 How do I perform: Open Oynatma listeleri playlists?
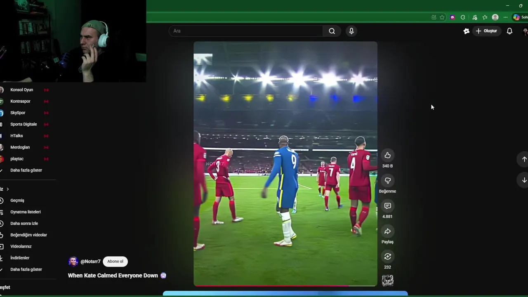click(x=26, y=212)
